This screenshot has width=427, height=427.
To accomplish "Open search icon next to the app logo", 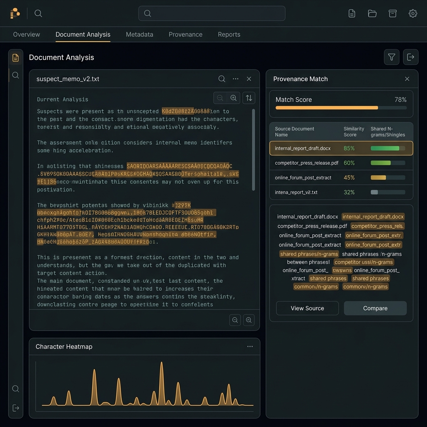I will (38, 13).
